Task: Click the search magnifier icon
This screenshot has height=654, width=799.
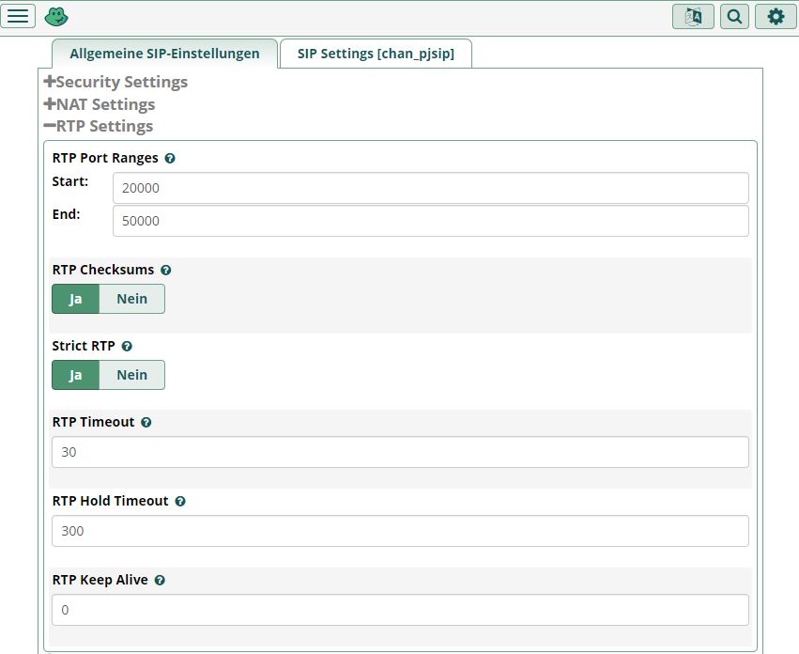Action: click(734, 16)
